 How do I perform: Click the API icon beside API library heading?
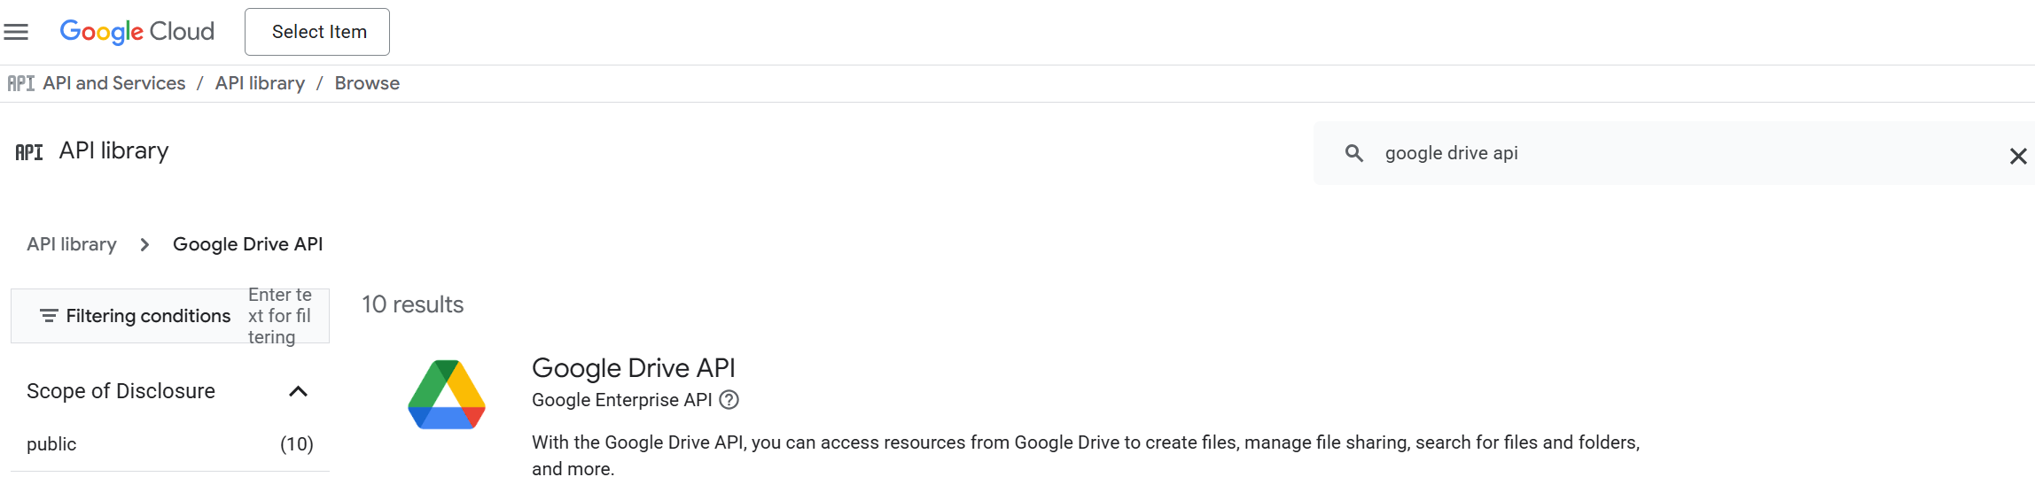[29, 152]
